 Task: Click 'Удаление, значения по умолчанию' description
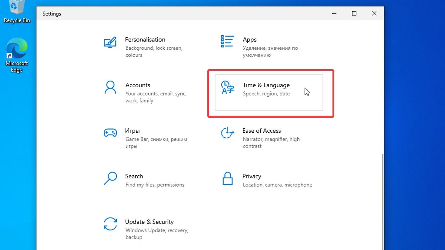click(x=270, y=52)
